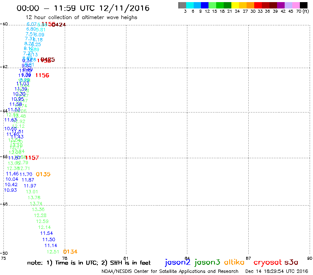Click the latitude axis label '-50'
Image resolution: width=313 pixels, height=275 pixels.
tap(4, 253)
